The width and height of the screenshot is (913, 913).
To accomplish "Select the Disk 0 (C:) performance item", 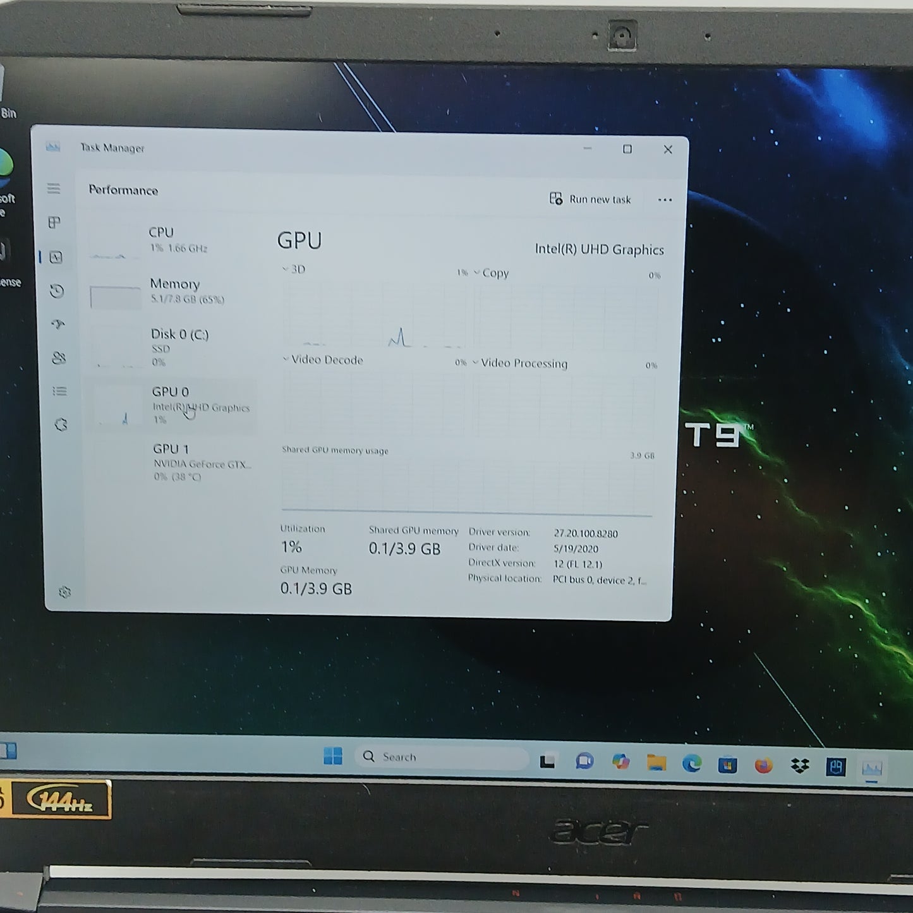I will (172, 346).
